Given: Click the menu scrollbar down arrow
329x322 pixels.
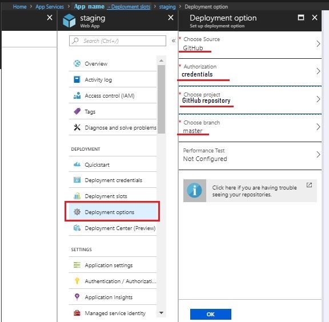Looking at the screenshot, I should click(161, 312).
